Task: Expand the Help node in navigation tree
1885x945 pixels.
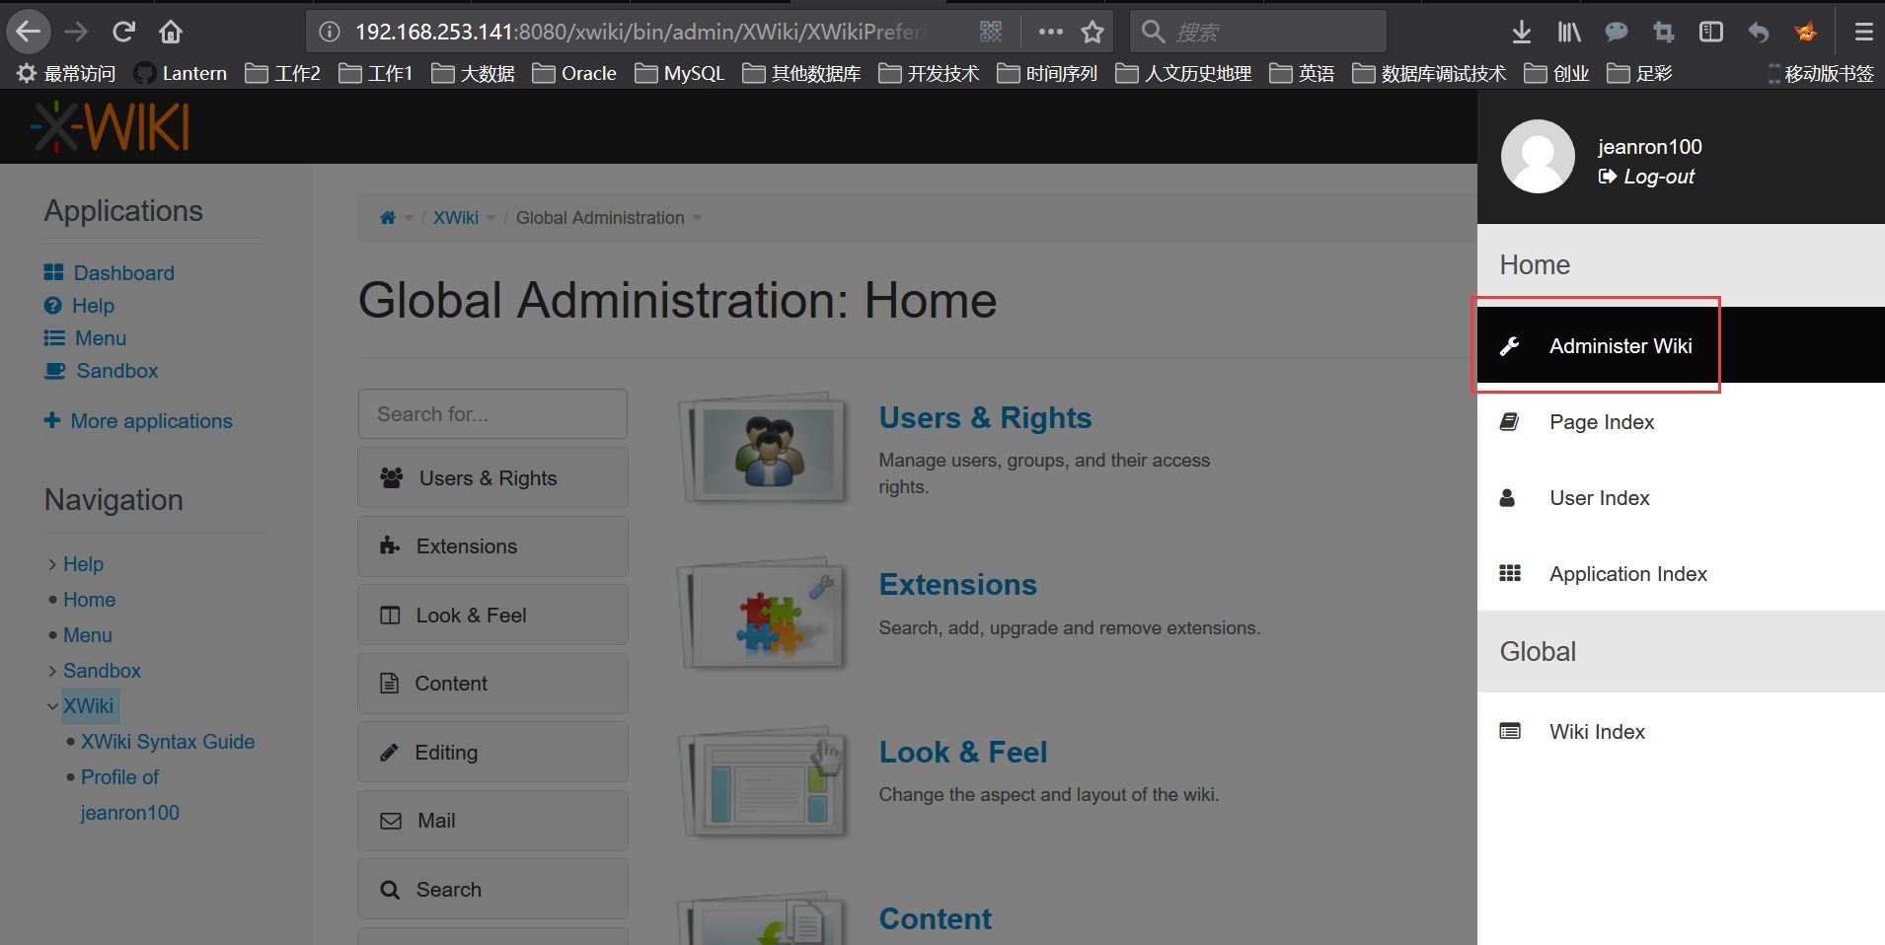Action: (52, 564)
